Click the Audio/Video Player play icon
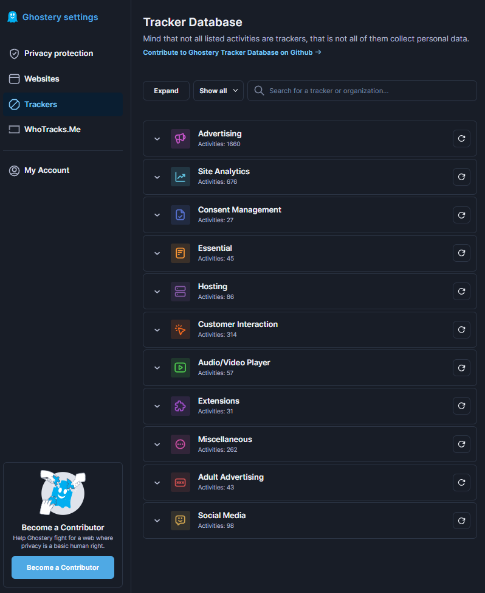 [181, 368]
